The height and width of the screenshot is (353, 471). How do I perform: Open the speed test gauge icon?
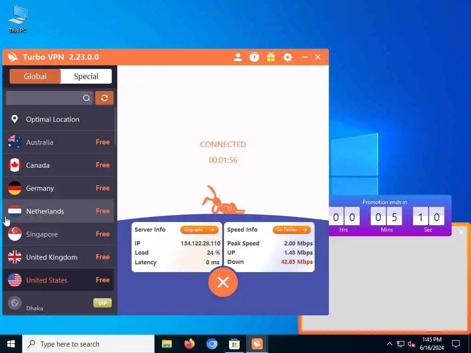tap(254, 57)
